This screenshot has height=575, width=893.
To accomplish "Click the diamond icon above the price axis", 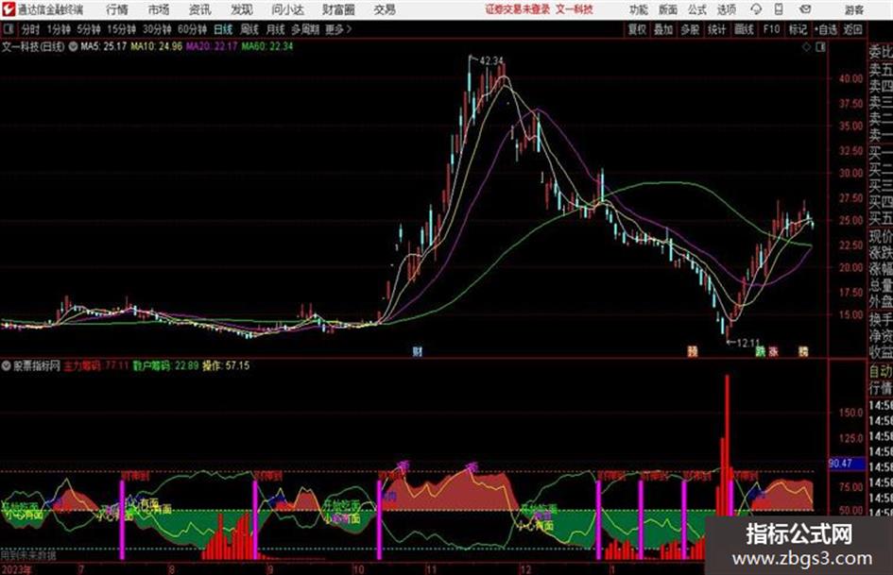I will click(806, 47).
